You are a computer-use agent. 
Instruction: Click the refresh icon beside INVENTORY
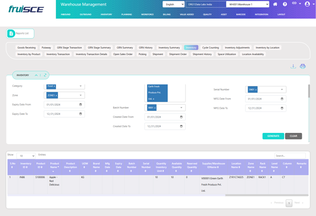coord(45,75)
